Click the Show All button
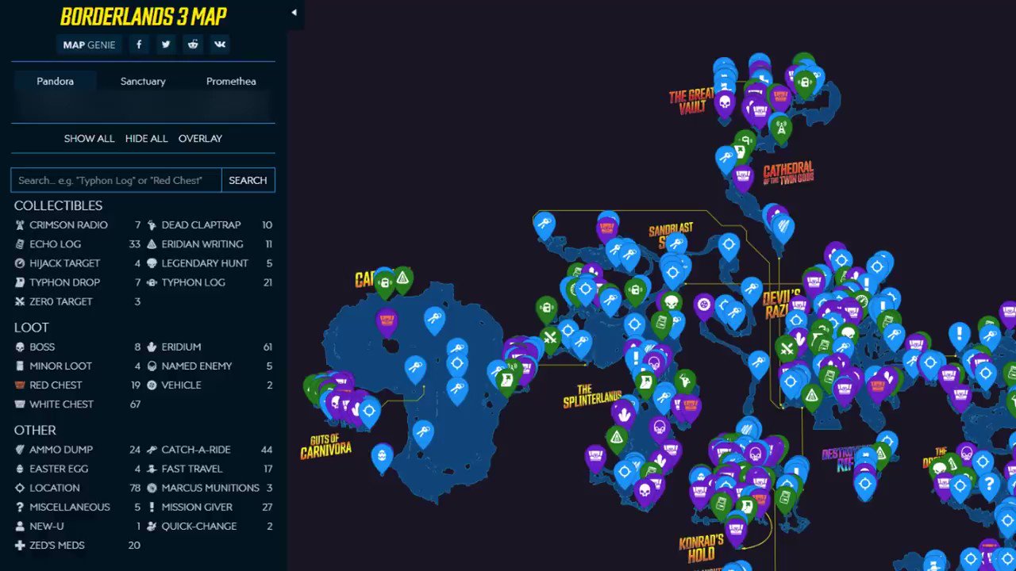Image resolution: width=1016 pixels, height=571 pixels. (x=89, y=138)
